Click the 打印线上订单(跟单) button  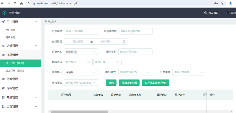point(156,82)
